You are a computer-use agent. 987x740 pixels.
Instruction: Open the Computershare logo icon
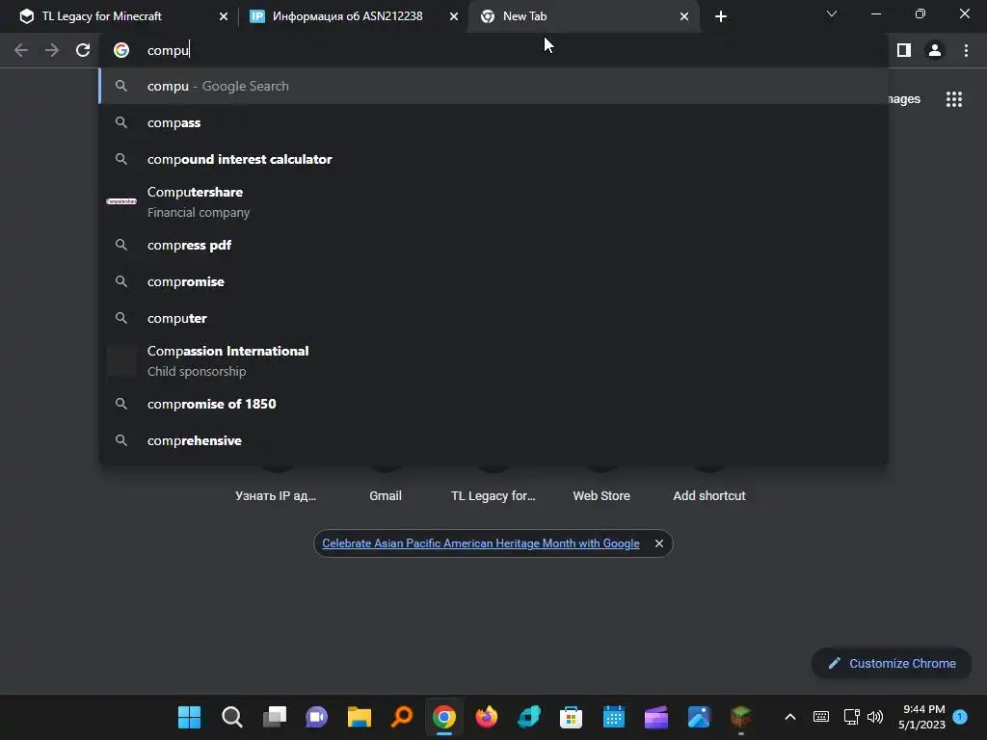[x=121, y=201]
